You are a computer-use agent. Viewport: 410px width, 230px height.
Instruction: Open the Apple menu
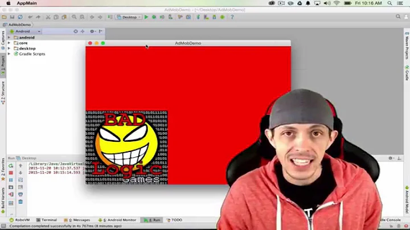click(9, 3)
